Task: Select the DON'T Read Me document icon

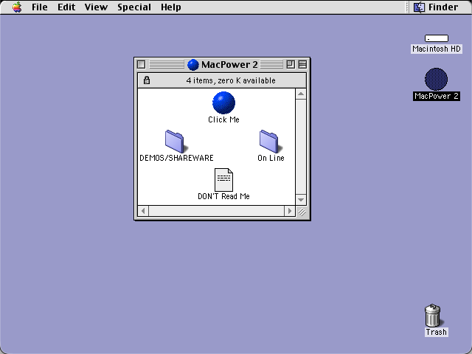Action: (223, 180)
